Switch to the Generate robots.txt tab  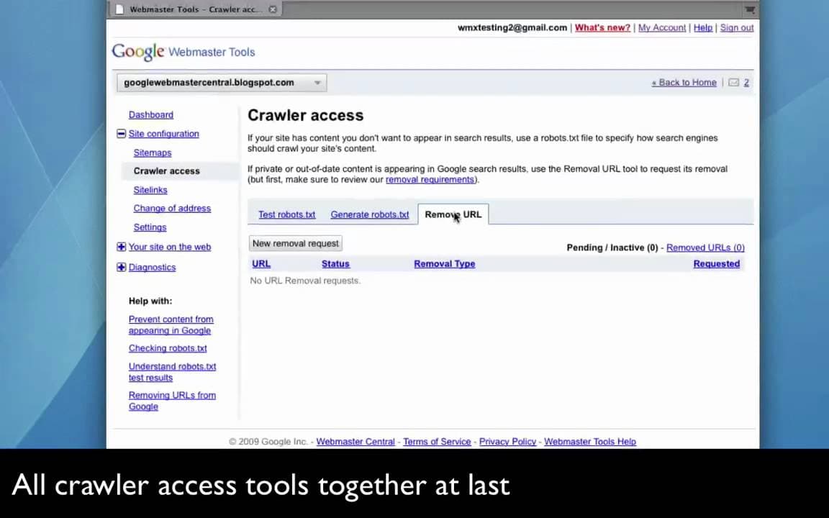(370, 214)
